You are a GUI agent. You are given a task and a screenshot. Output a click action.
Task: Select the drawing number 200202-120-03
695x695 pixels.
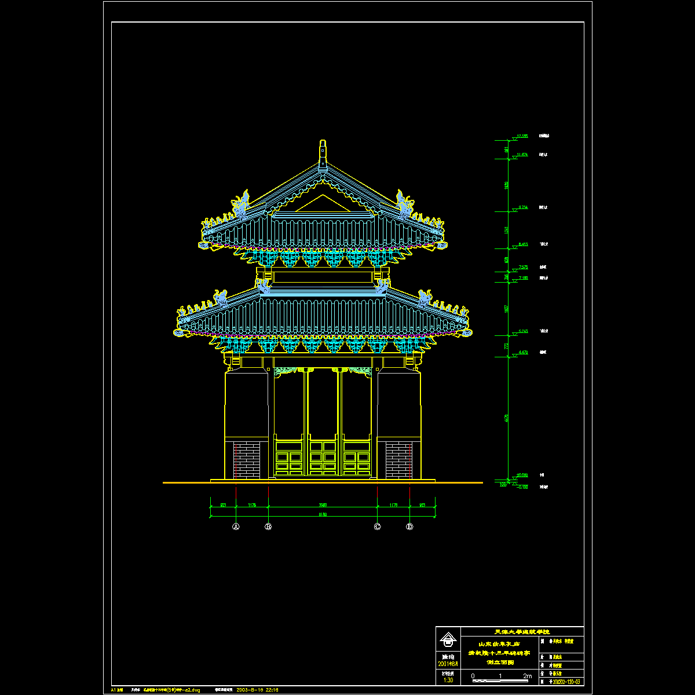(563, 682)
